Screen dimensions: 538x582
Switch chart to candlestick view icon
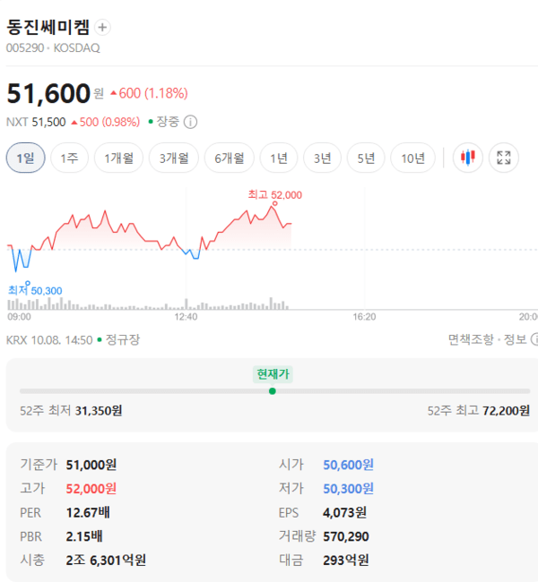468,158
